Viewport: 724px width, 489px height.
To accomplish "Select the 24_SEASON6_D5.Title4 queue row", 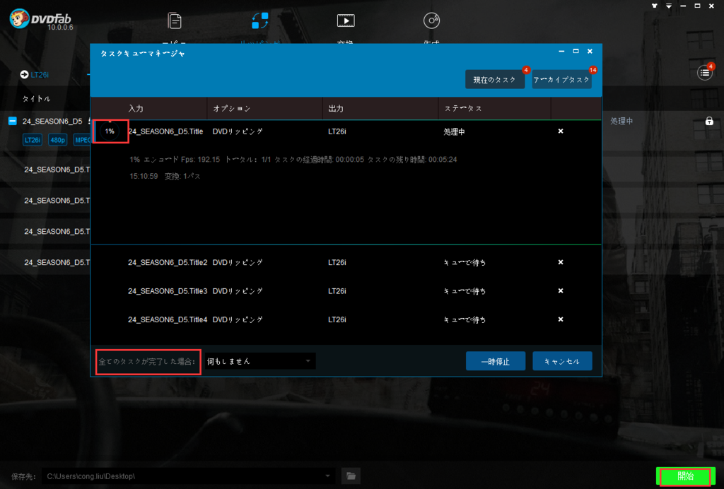I will [x=346, y=319].
